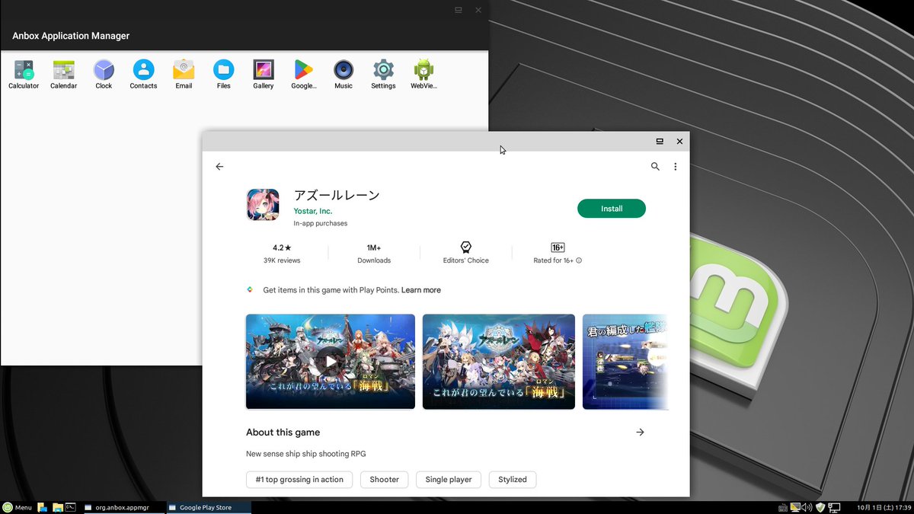Click the アズールレーン app icon
Image resolution: width=914 pixels, height=514 pixels.
point(263,204)
